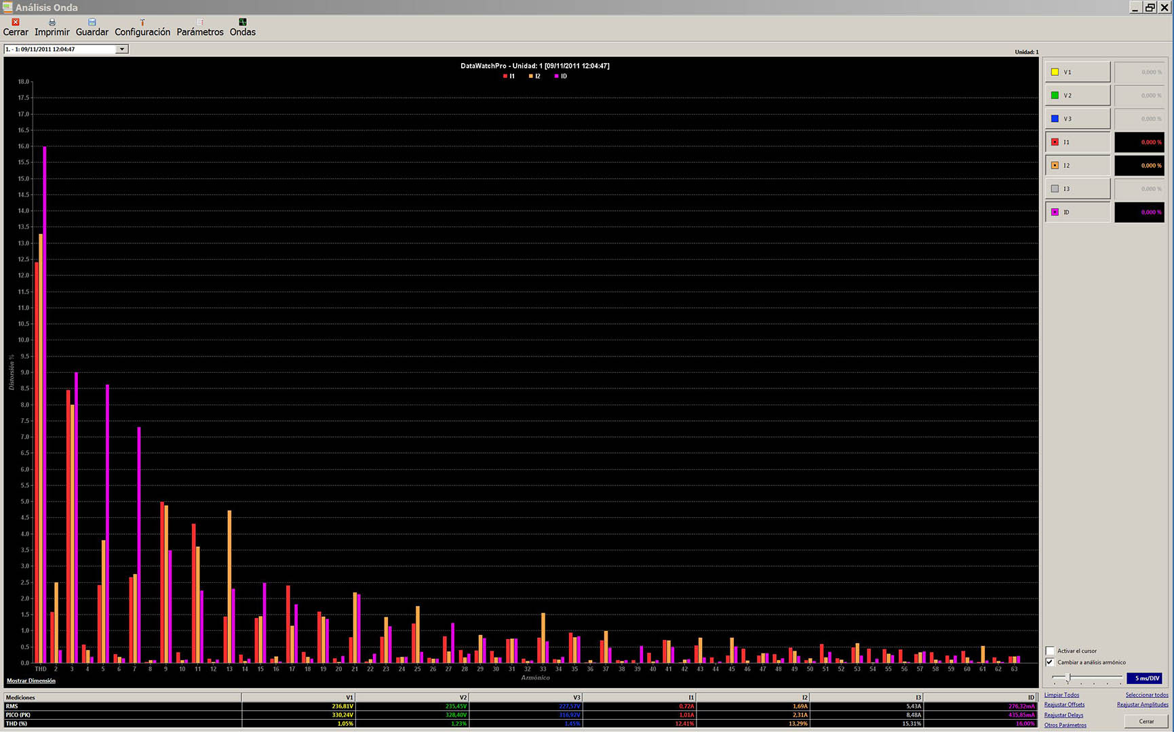This screenshot has width=1174, height=732.
Task: Open the Configuración toolbar item
Action: click(142, 27)
